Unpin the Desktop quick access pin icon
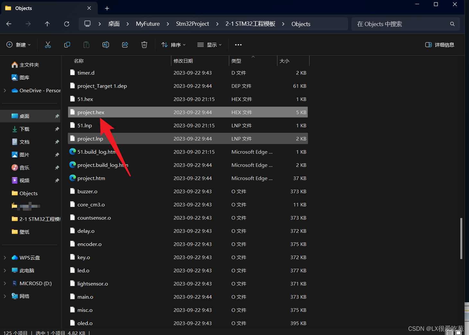The height and width of the screenshot is (335, 469). click(x=57, y=116)
